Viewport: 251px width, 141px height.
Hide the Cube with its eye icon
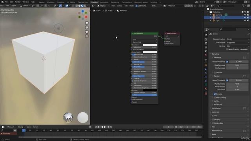245,18
